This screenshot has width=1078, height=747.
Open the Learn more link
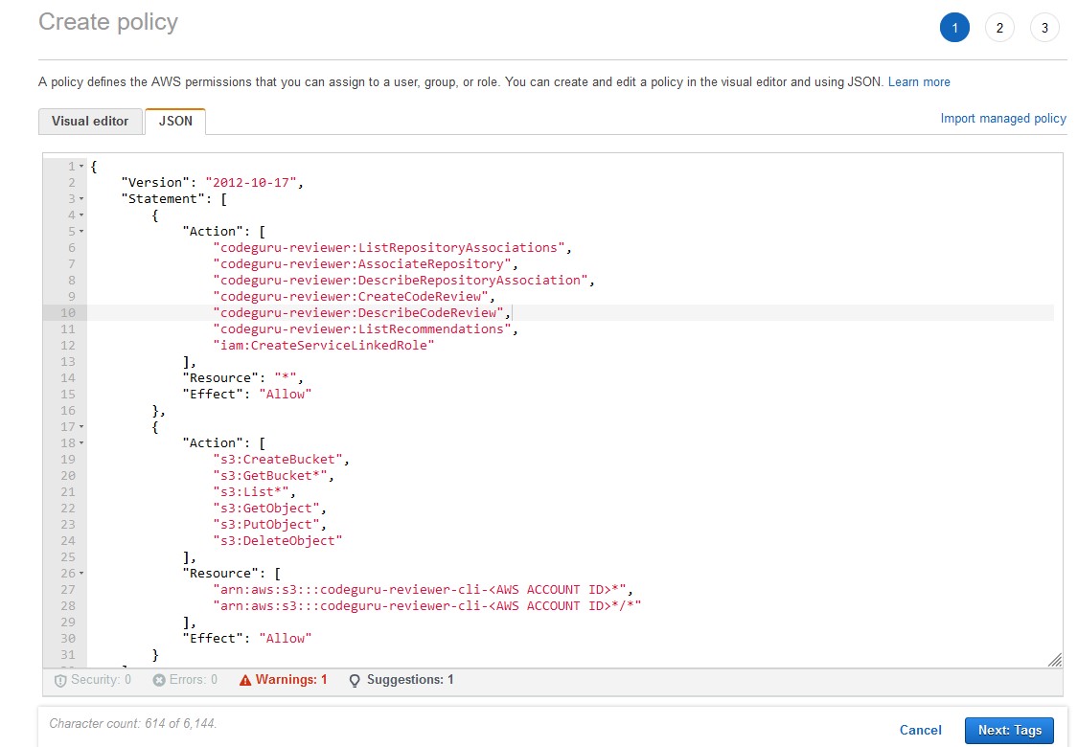coord(919,81)
